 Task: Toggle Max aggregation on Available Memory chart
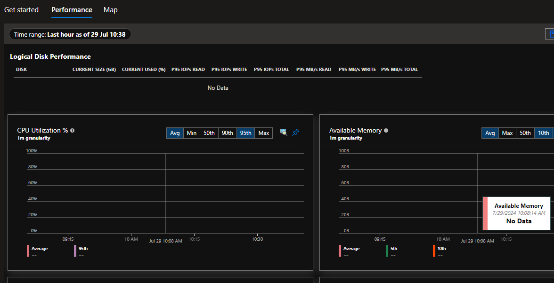pyautogui.click(x=507, y=133)
